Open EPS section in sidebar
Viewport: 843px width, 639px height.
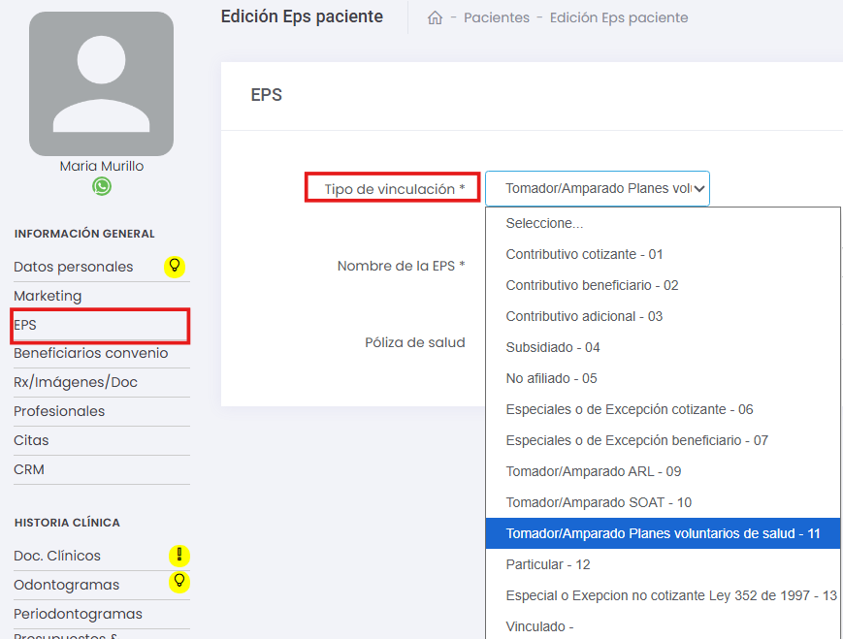coord(25,325)
